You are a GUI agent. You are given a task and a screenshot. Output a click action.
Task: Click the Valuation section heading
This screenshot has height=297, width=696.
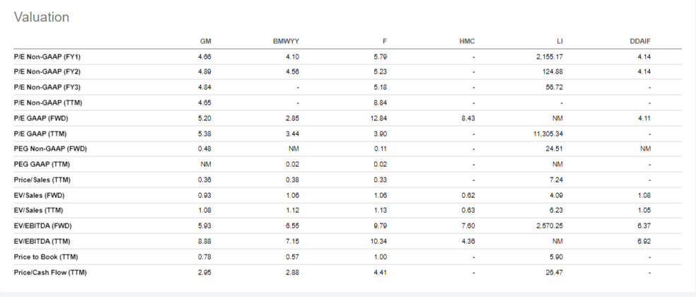42,17
